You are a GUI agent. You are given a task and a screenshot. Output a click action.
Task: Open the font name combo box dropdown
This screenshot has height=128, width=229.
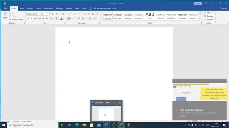coord(40,14)
